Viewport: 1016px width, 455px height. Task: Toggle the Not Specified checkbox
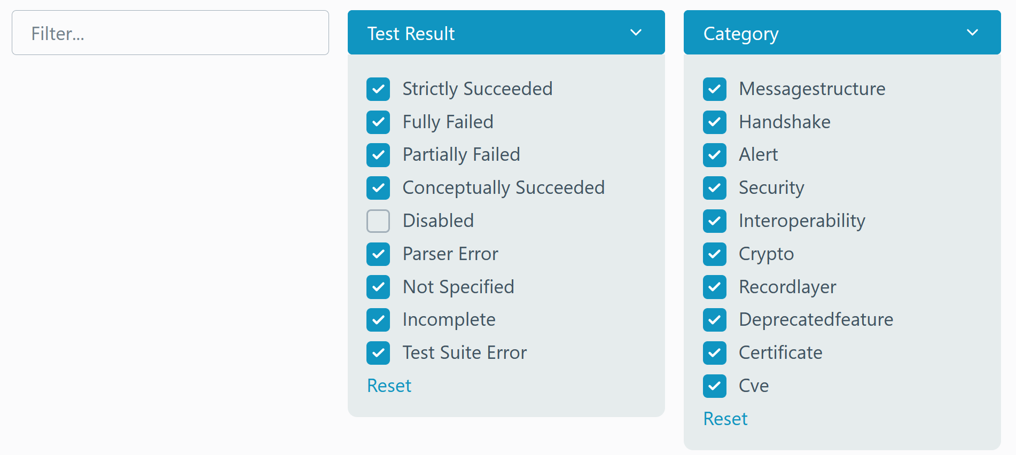click(378, 287)
